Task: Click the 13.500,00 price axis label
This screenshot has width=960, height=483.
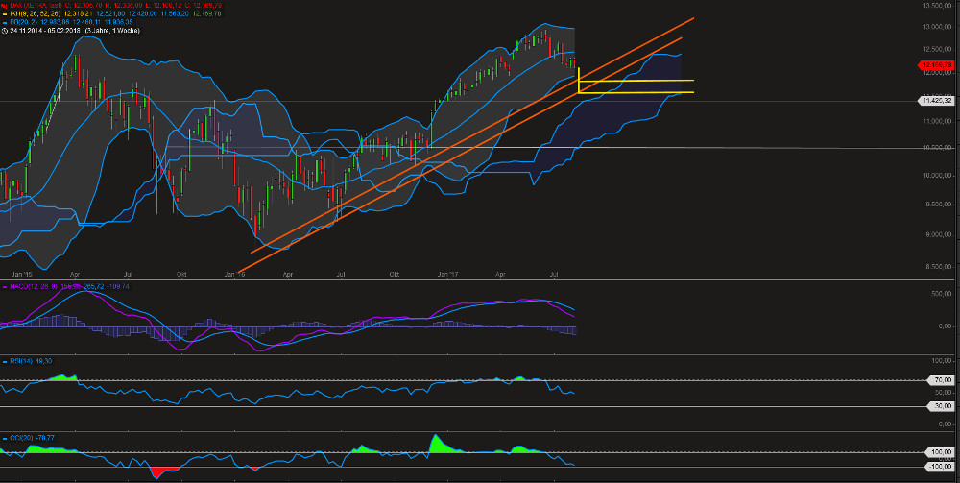Action: pos(937,5)
